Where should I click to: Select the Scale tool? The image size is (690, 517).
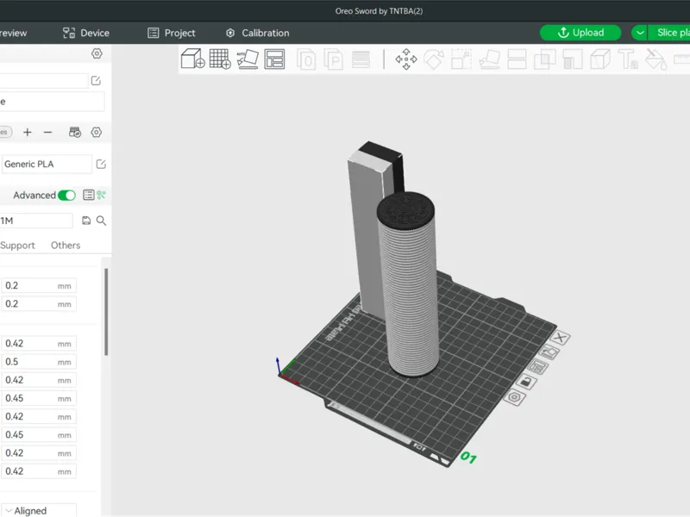[461, 59]
